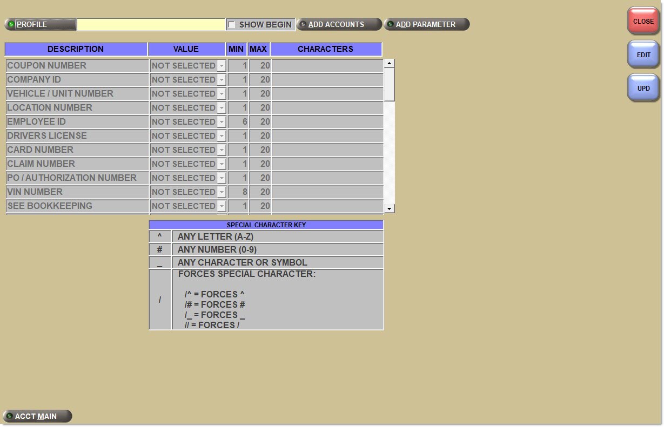Click the yellow profile name input field
The width and height of the screenshot is (664, 427).
151,24
